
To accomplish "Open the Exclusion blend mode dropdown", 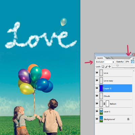I will click(x=105, y=62).
